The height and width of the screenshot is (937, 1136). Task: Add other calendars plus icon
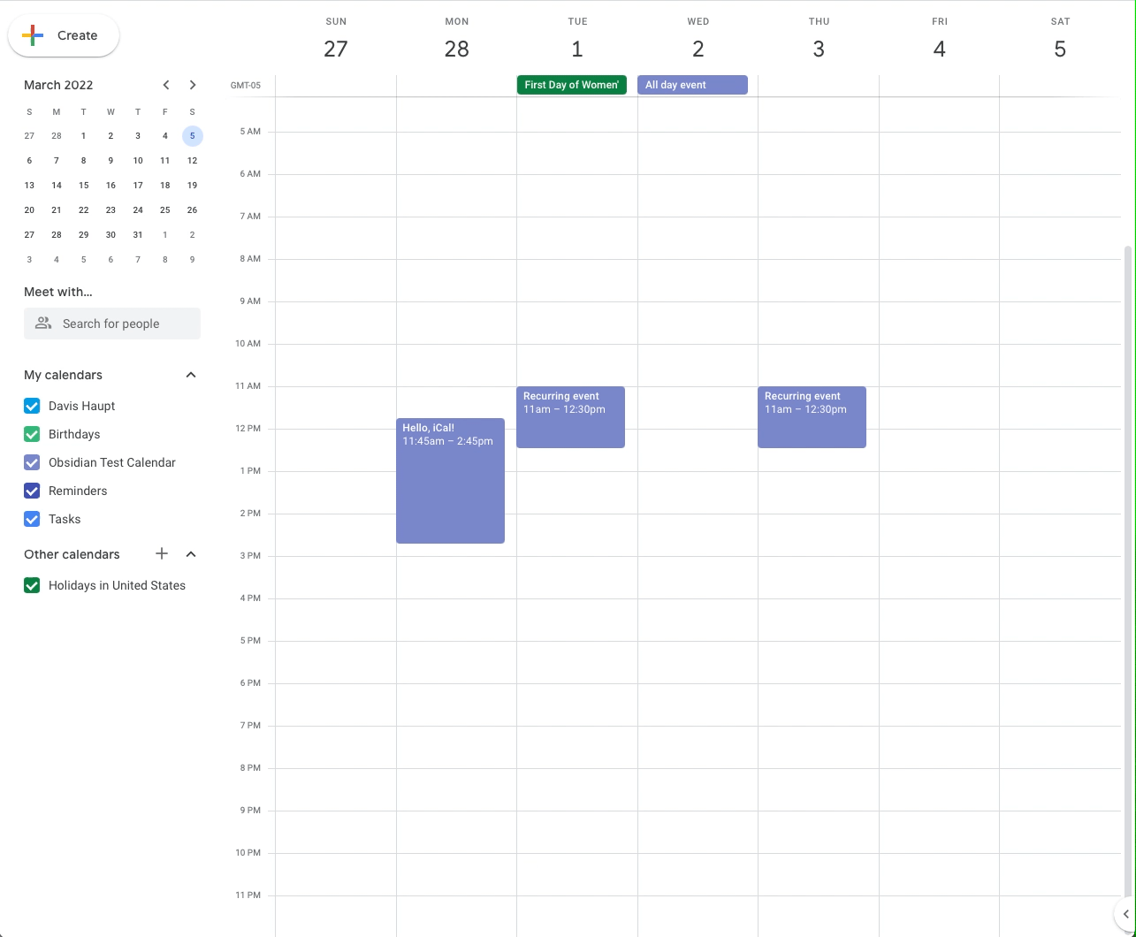pyautogui.click(x=162, y=553)
